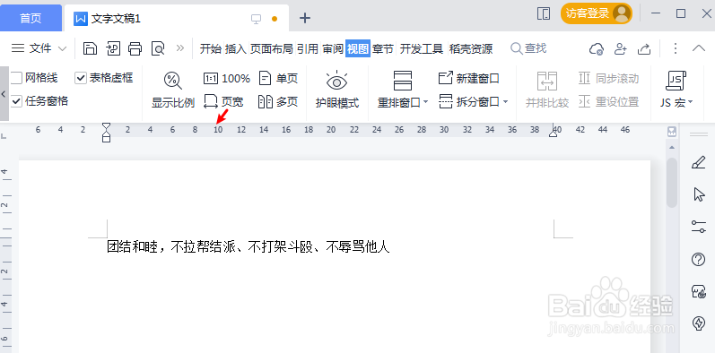Screen dimensions: 715x353
Task: Expand more quick access tools chevron
Action: 180,47
